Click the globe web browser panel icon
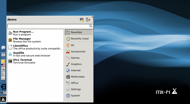Viewport: 190px width, 104px height. [3, 48]
